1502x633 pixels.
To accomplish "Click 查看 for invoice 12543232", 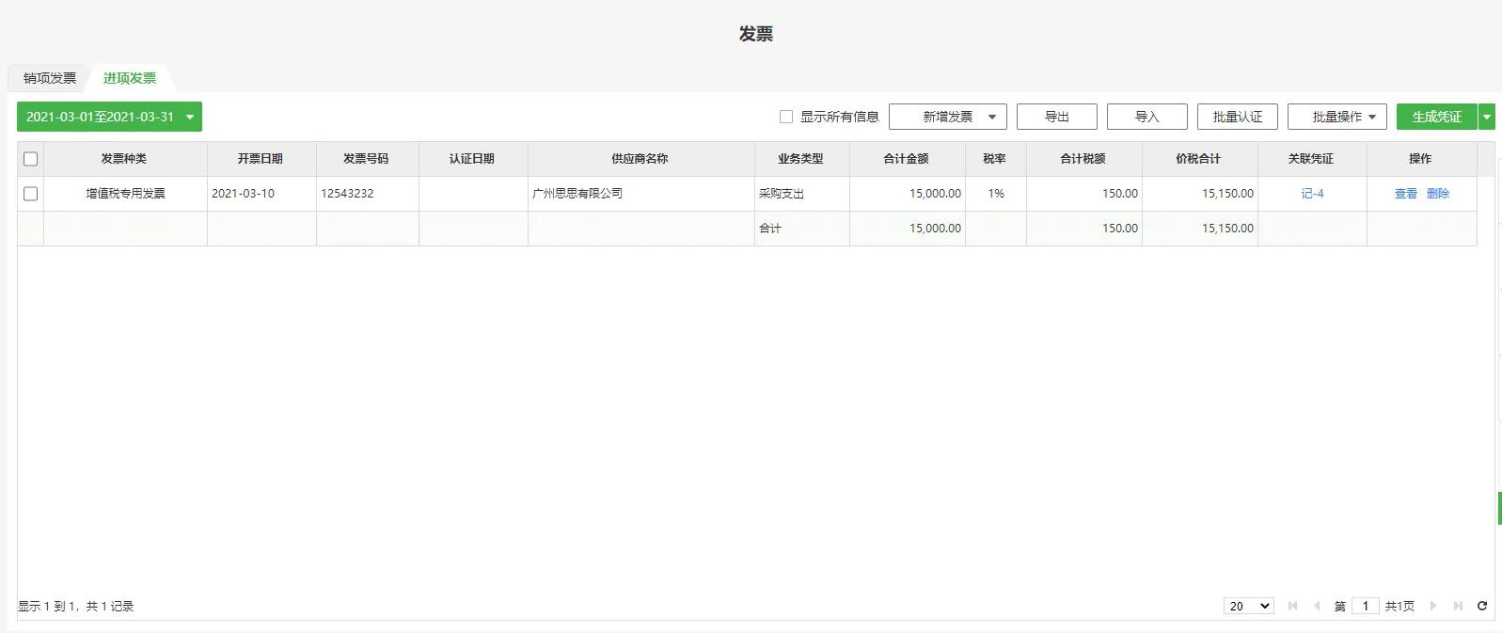I will [x=1405, y=194].
